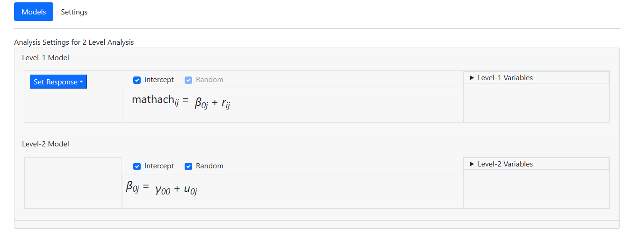The width and height of the screenshot is (631, 242).
Task: Click the Analysis Settings heading text
Action: [74, 42]
